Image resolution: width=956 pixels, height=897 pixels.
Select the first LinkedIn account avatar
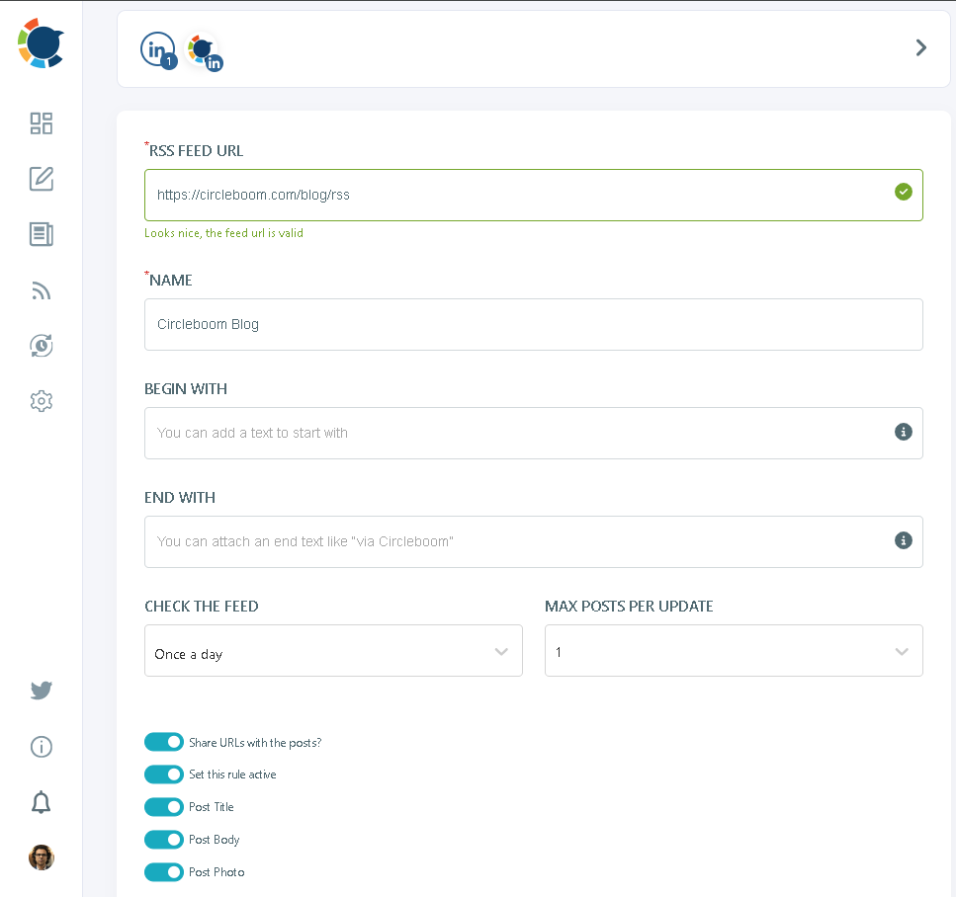point(158,47)
